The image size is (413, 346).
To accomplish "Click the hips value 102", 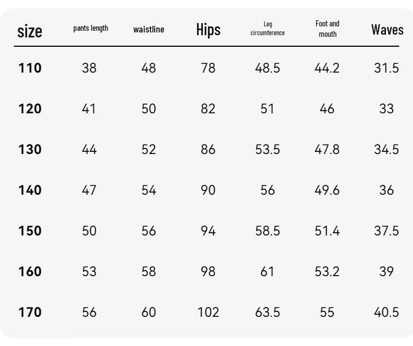I will pos(208,312).
